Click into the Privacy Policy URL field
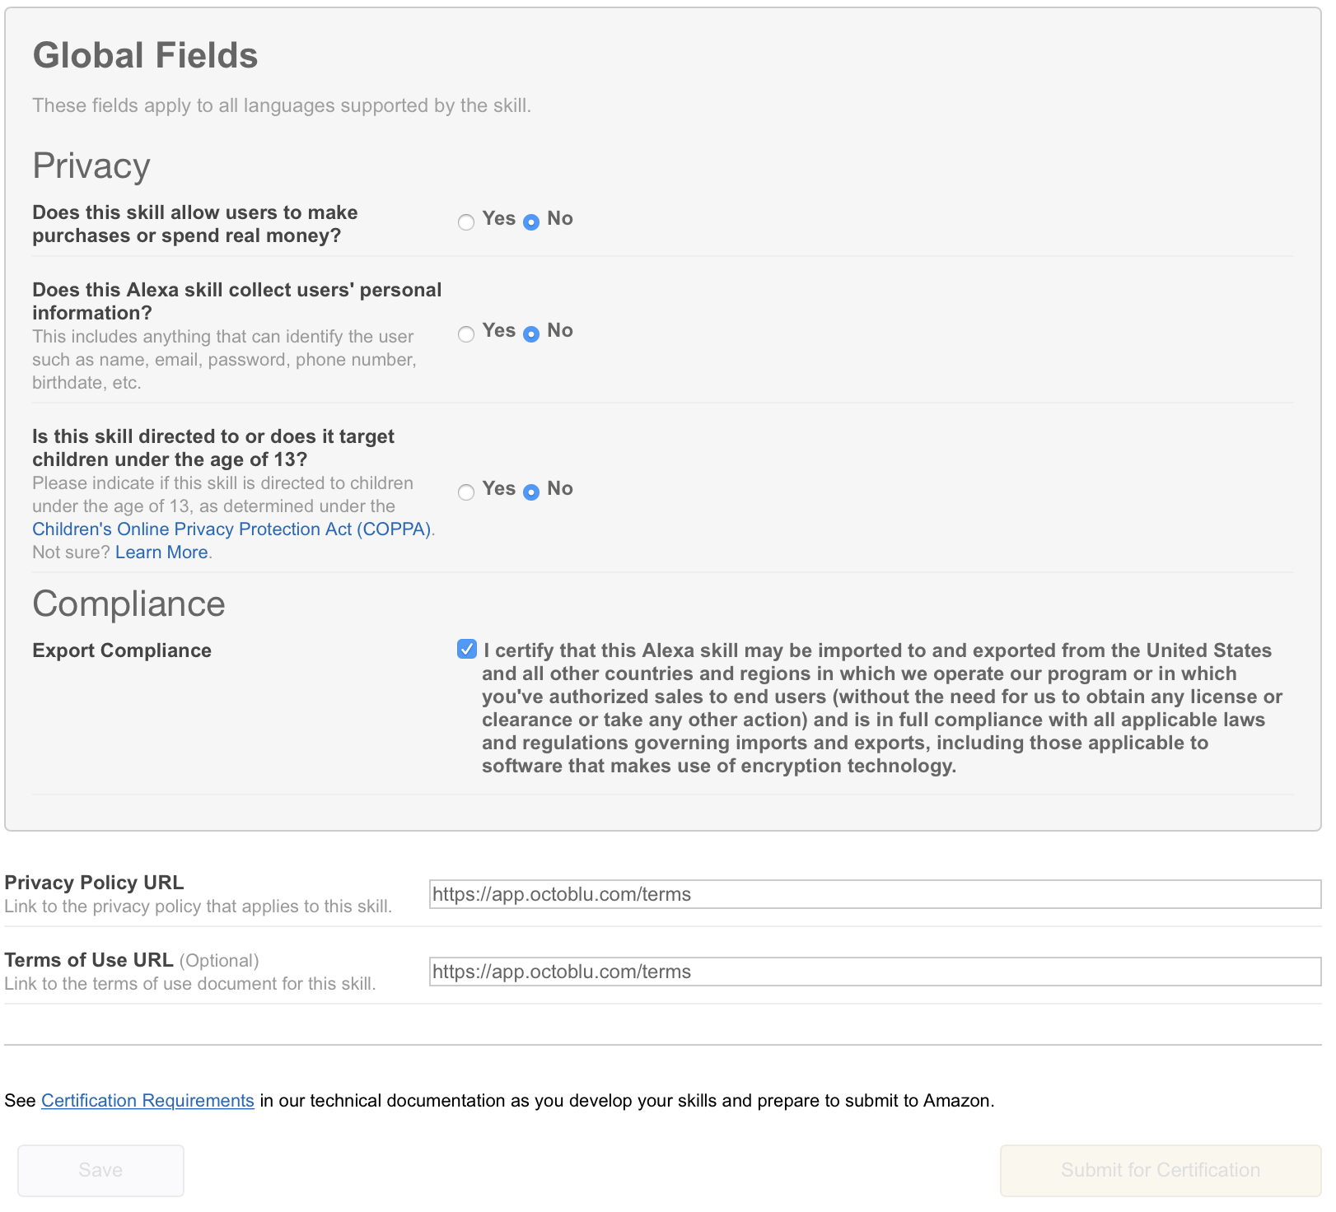 pyautogui.click(x=875, y=894)
